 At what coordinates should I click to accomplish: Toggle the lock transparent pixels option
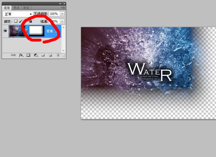(x=16, y=21)
